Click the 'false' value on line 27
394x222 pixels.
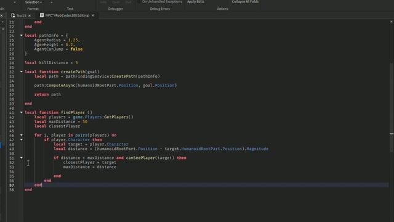pyautogui.click(x=76, y=49)
